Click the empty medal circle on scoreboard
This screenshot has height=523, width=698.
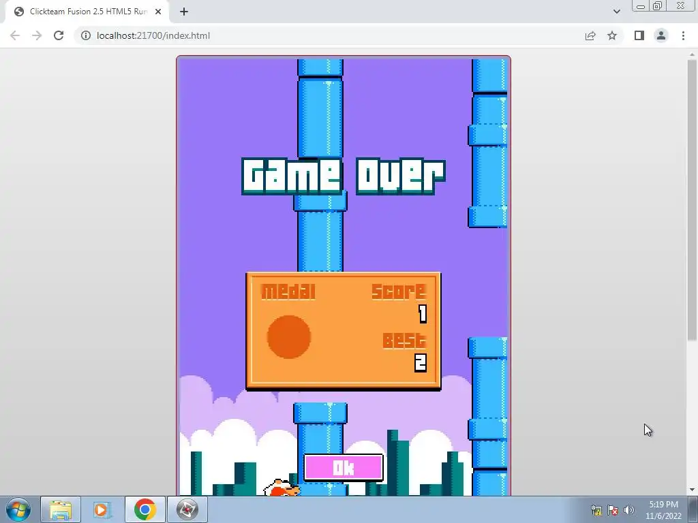tap(289, 336)
